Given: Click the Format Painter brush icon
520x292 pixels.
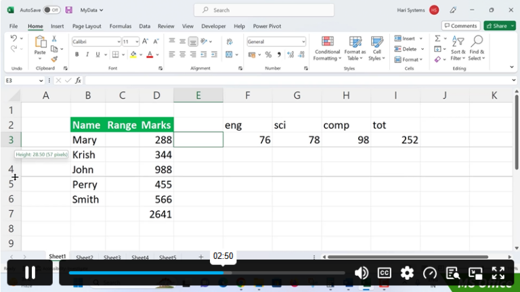Looking at the screenshot, I should click(54, 59).
